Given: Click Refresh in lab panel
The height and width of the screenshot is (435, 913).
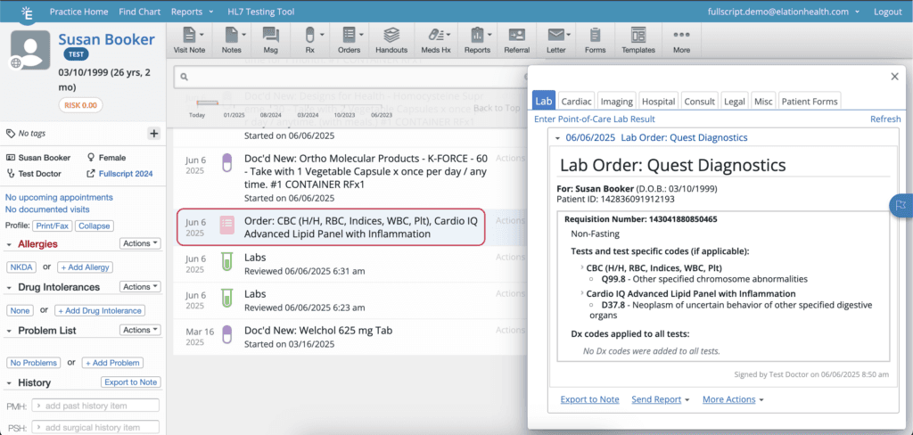Looking at the screenshot, I should (885, 119).
